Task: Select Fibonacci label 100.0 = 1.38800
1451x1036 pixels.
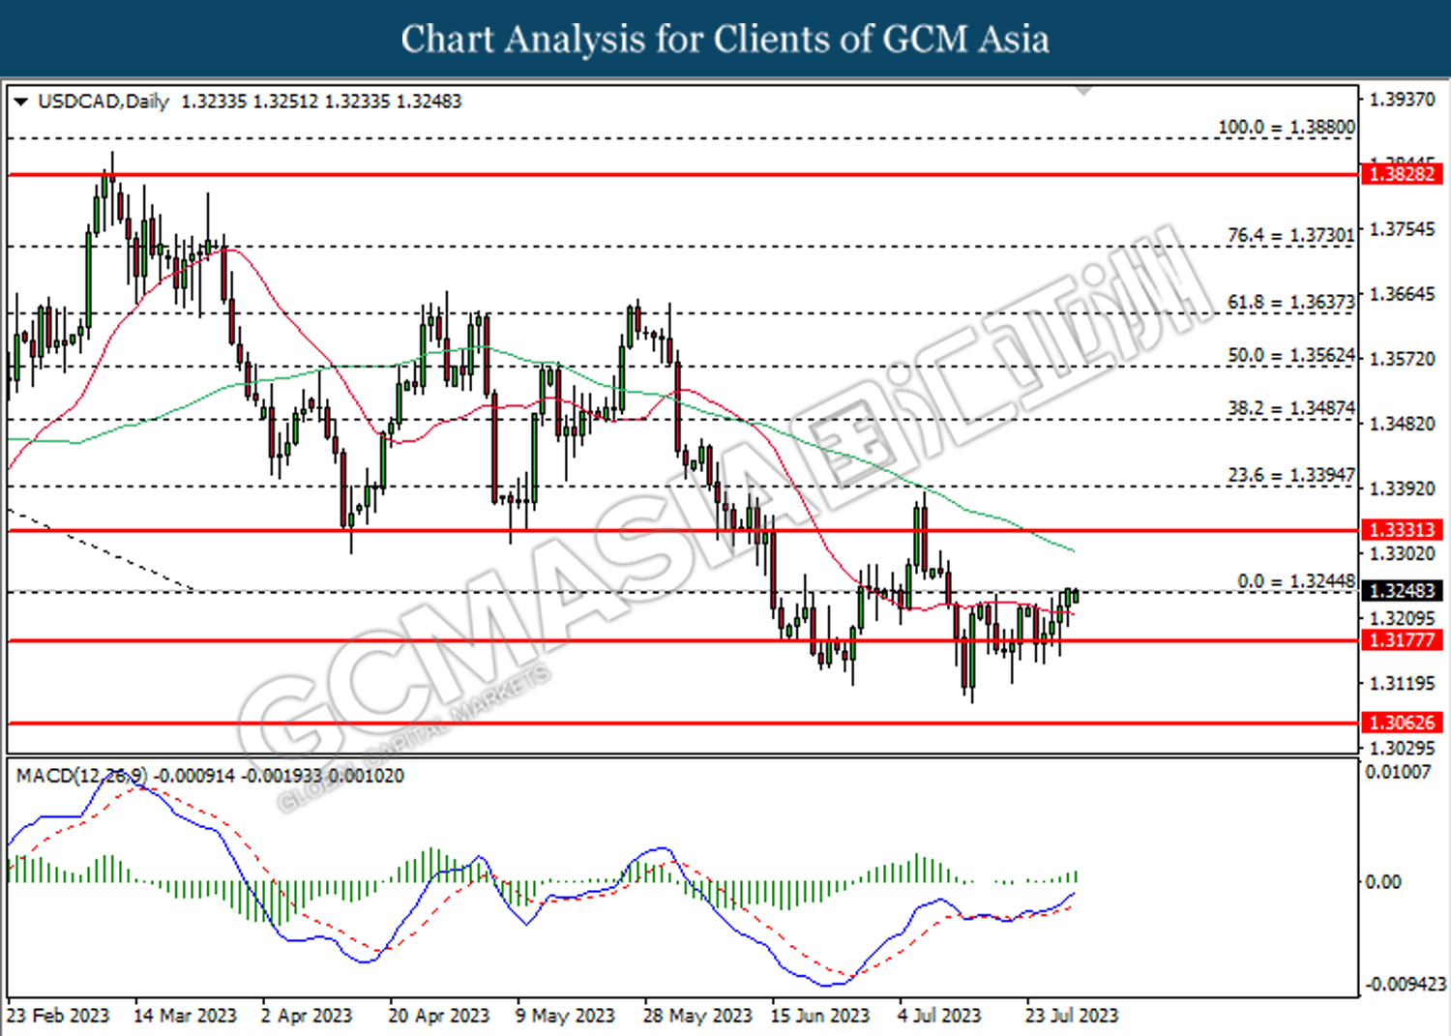Action: tap(1287, 127)
